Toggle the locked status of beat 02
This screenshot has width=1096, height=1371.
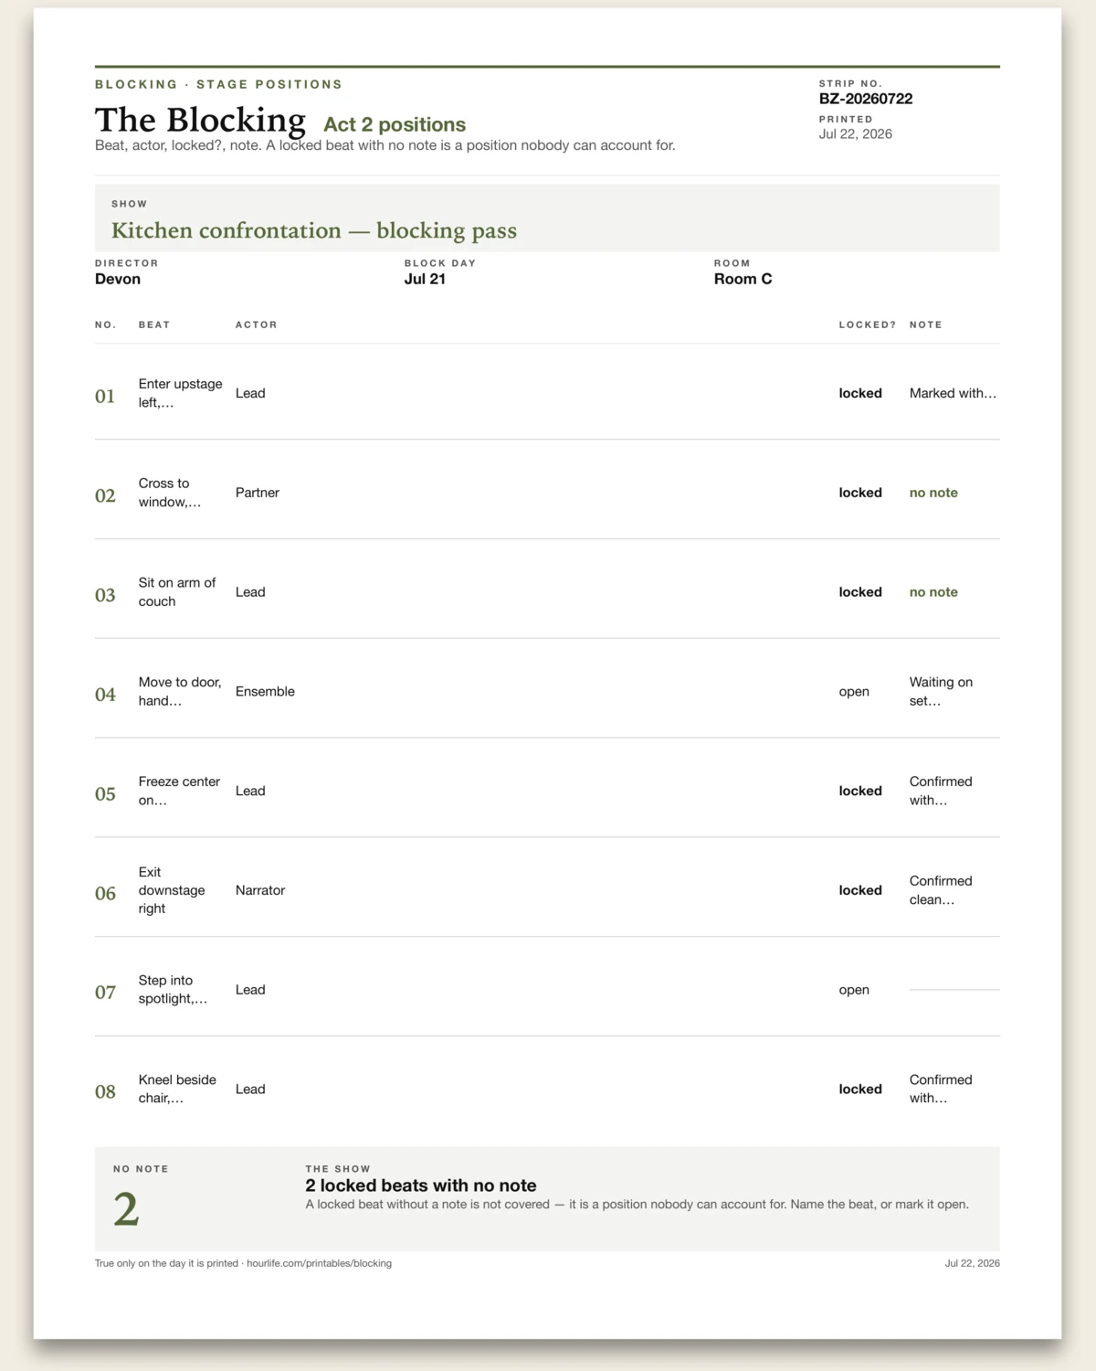click(860, 493)
